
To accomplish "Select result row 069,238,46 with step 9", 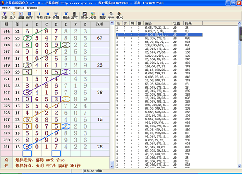I will pyautogui.click(x=159, y=105).
